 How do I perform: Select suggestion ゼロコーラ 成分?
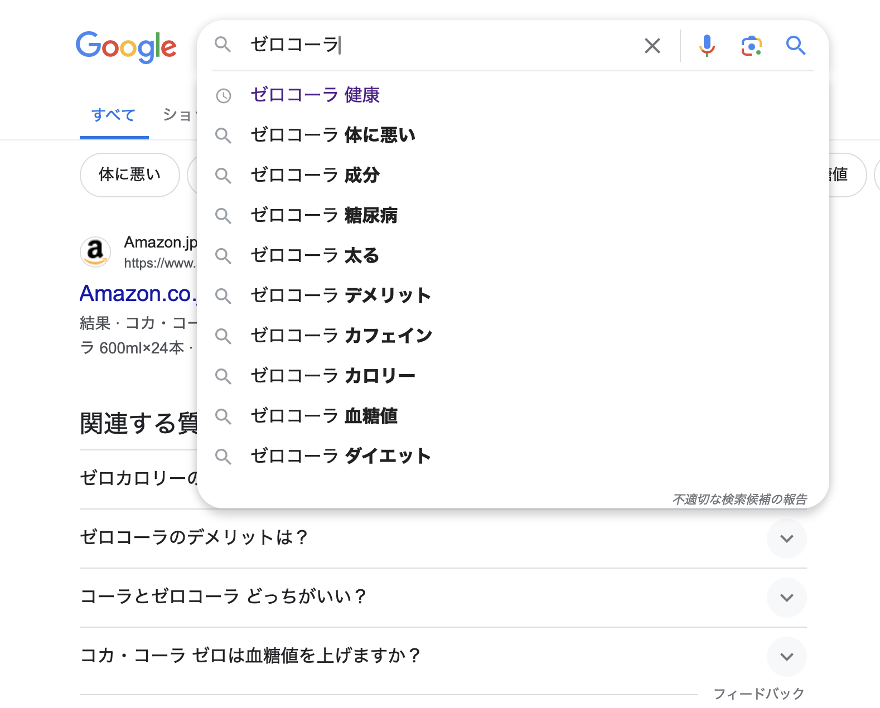pyautogui.click(x=512, y=176)
